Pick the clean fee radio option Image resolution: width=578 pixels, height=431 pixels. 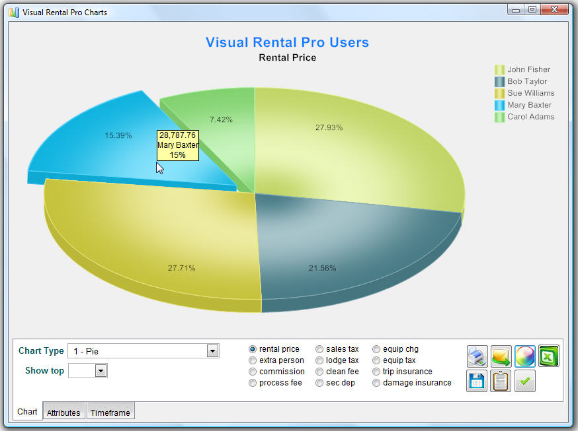319,372
